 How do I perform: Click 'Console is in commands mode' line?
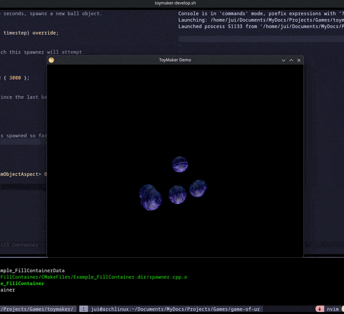pos(261,14)
